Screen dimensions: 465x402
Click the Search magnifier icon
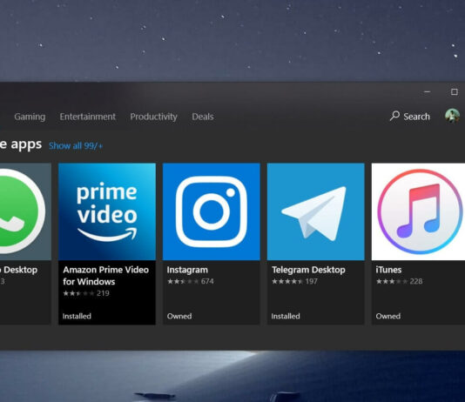click(x=394, y=116)
